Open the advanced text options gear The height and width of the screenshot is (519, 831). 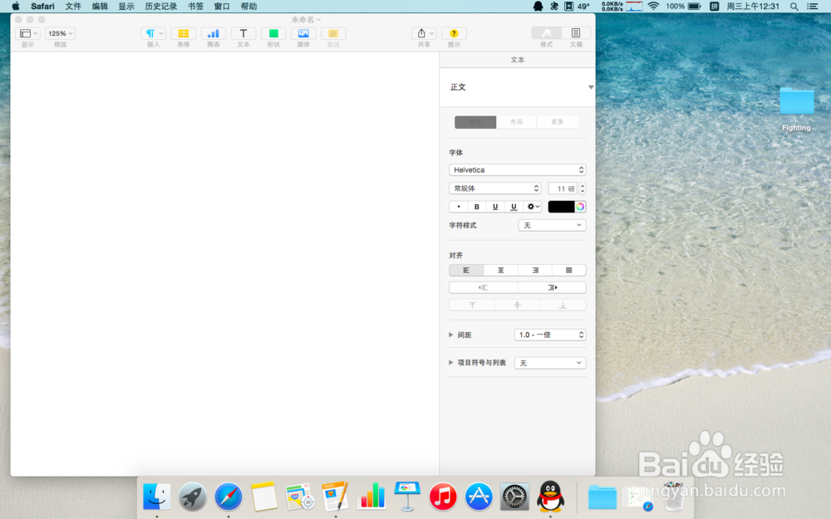[x=533, y=207]
